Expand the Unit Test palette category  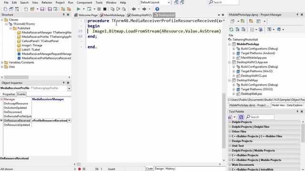click(230, 146)
